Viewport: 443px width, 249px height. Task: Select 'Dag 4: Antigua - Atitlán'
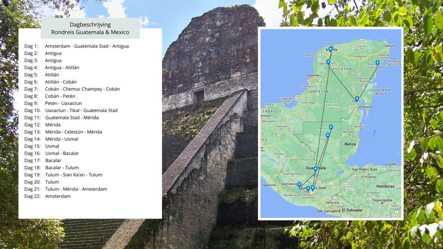click(52, 67)
